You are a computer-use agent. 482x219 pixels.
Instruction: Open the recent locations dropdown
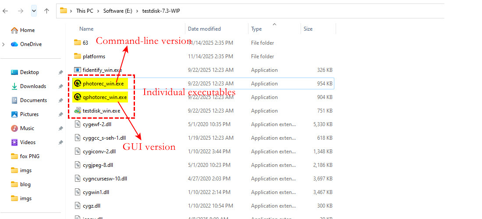click(x=34, y=11)
